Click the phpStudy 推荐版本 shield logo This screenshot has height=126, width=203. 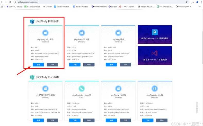(x=32, y=21)
